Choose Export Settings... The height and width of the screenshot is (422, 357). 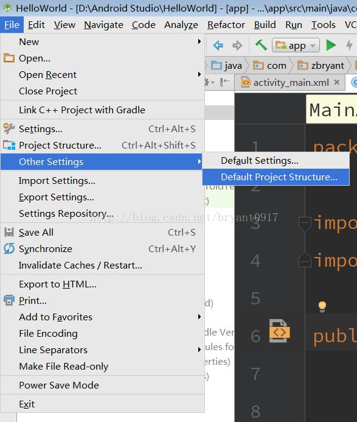(102, 197)
